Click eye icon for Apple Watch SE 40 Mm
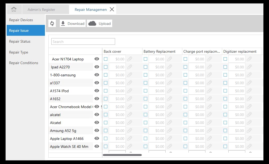 [97, 147]
